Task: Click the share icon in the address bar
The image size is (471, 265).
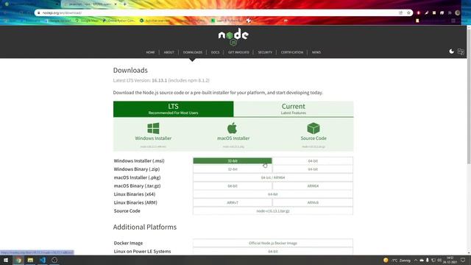Action: coord(400,13)
